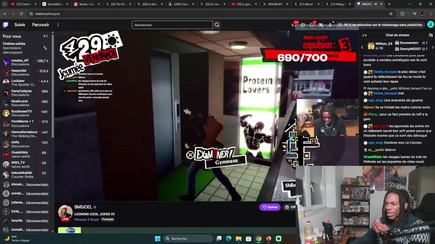Screen dimensions: 435x244
Task: Open WSH_TV channel in sidebar
Action: [26, 164]
